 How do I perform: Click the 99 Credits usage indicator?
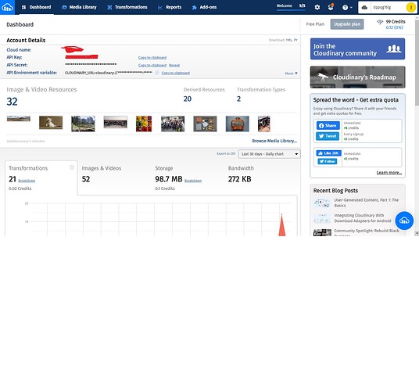click(x=395, y=24)
